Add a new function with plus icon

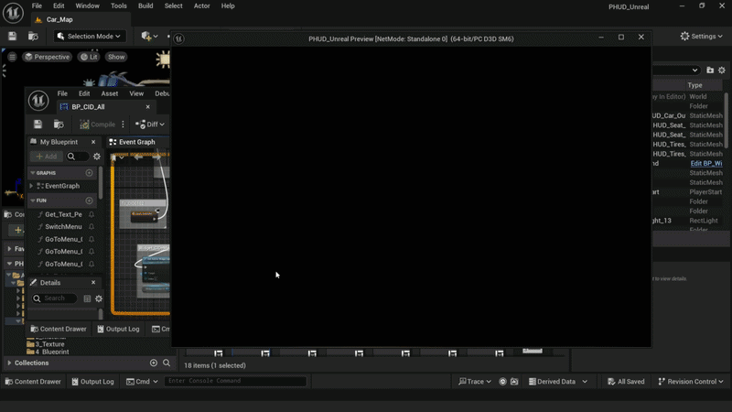tap(89, 201)
